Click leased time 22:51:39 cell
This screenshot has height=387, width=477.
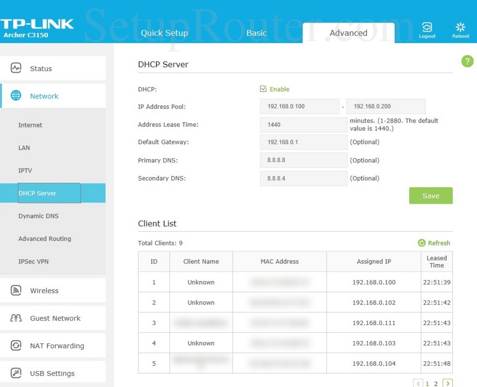click(437, 282)
